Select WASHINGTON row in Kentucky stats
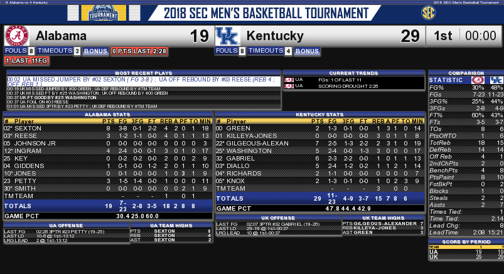Viewport: 504px width, 274px height. click(320, 151)
